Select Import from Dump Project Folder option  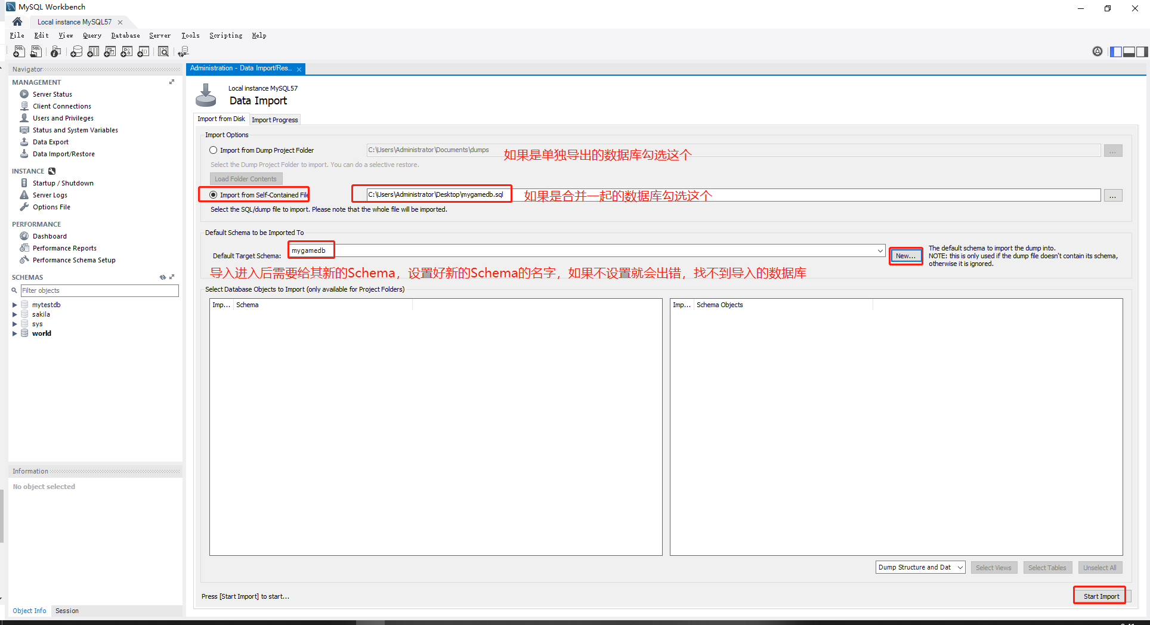(213, 150)
